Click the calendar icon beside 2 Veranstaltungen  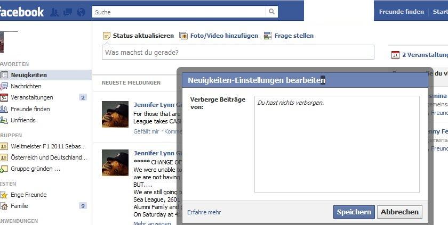[395, 55]
